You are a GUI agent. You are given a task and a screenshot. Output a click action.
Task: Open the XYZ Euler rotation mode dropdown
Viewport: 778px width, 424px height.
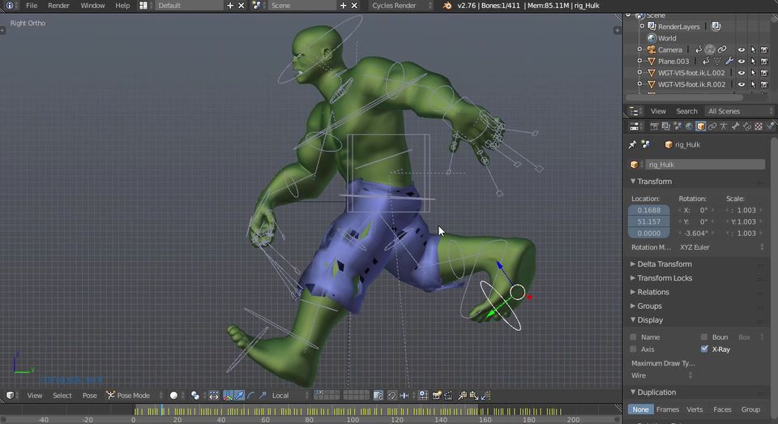[721, 246]
